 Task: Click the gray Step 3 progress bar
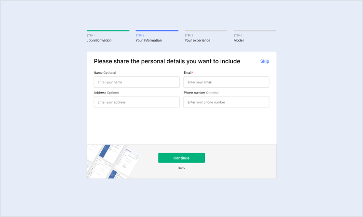pos(206,30)
